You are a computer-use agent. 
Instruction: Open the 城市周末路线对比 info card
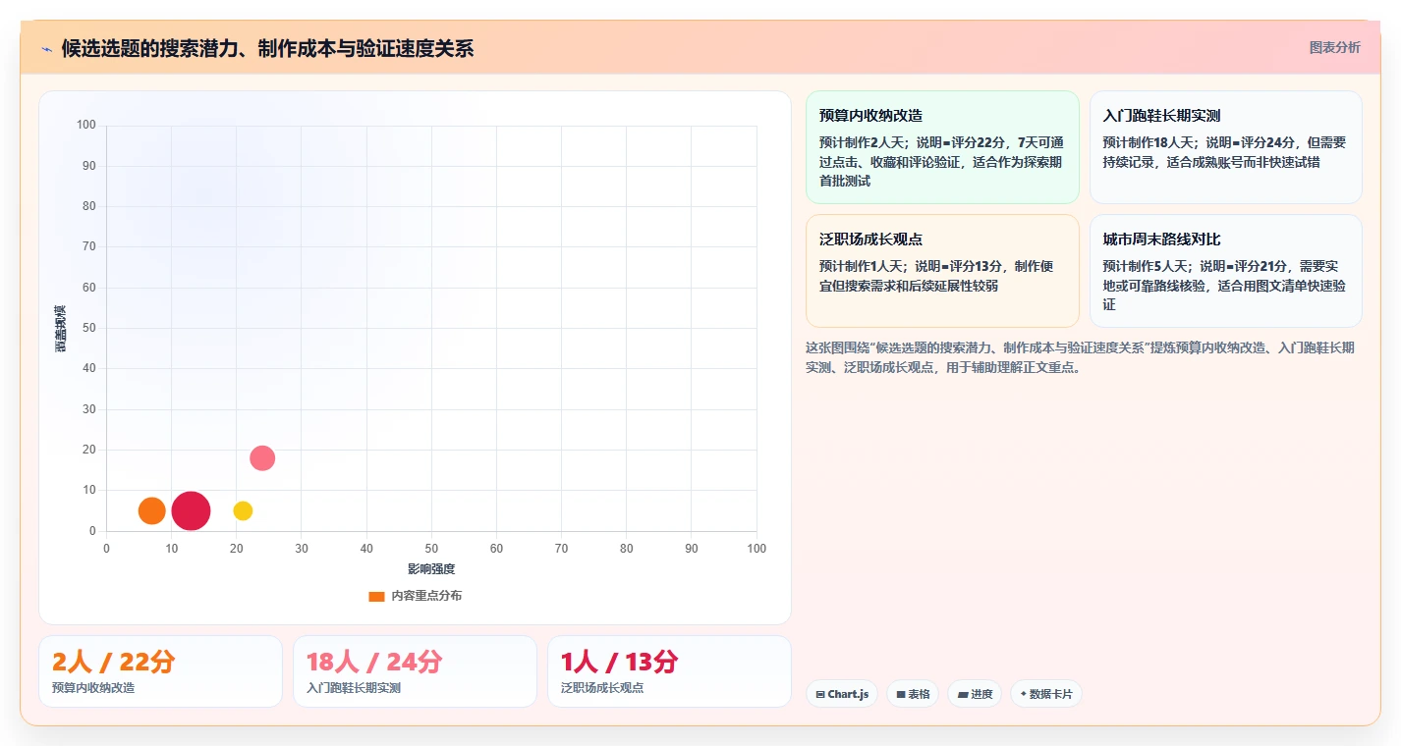click(x=1226, y=271)
